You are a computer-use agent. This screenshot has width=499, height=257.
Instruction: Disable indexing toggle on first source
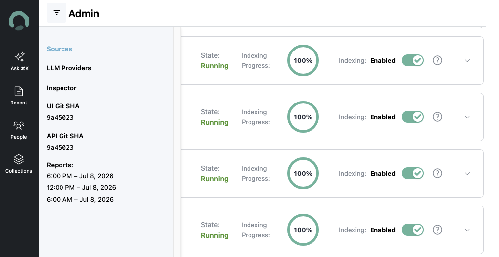point(413,60)
